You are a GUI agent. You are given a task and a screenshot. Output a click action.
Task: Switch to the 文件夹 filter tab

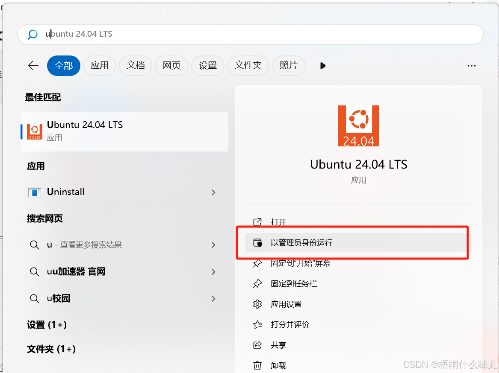pos(248,65)
